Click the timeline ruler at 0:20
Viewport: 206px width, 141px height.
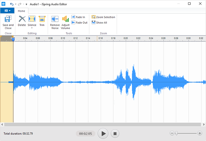pos(126,38)
